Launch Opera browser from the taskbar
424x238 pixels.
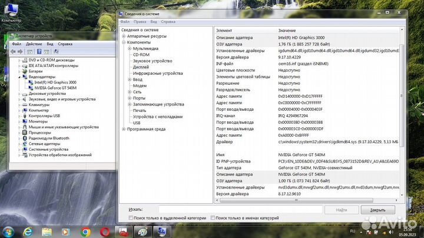105,232
